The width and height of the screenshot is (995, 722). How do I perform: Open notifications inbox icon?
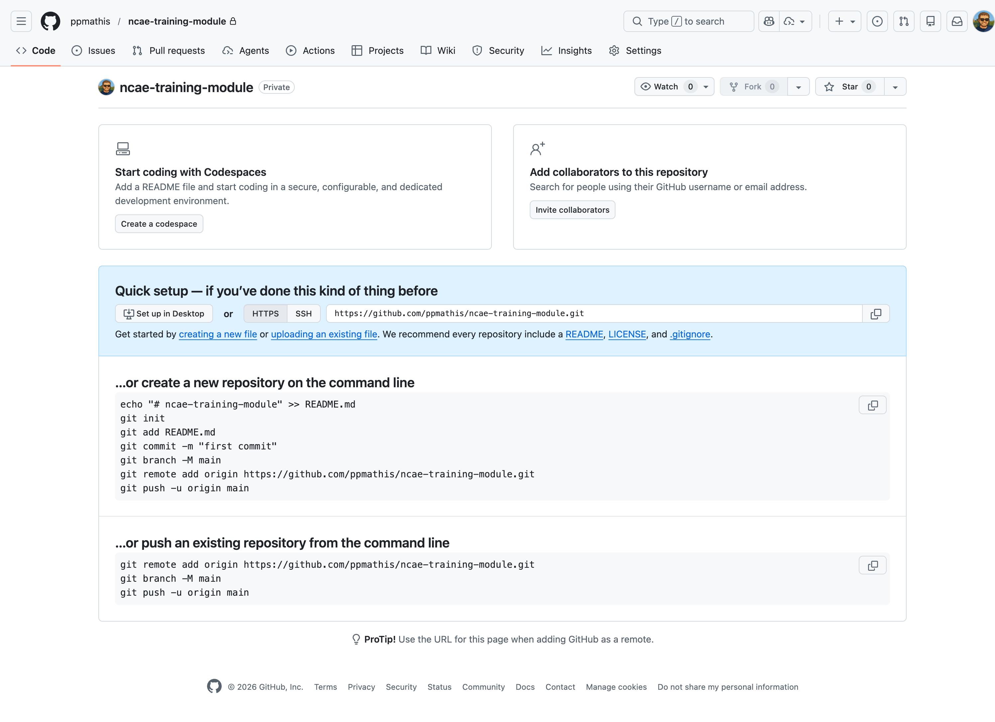tap(957, 21)
